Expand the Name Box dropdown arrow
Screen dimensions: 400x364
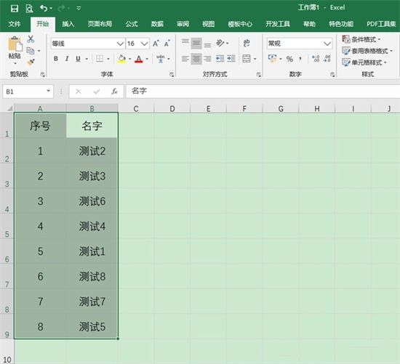48,91
